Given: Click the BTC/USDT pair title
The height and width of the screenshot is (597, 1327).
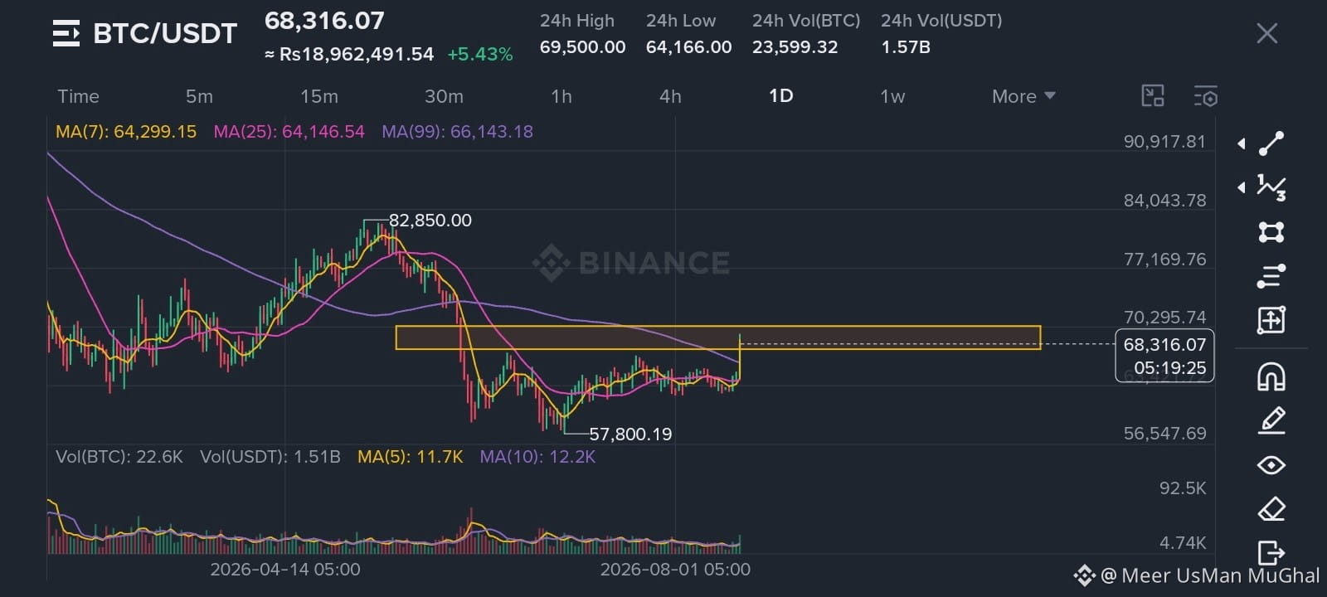Looking at the screenshot, I should tap(165, 33).
